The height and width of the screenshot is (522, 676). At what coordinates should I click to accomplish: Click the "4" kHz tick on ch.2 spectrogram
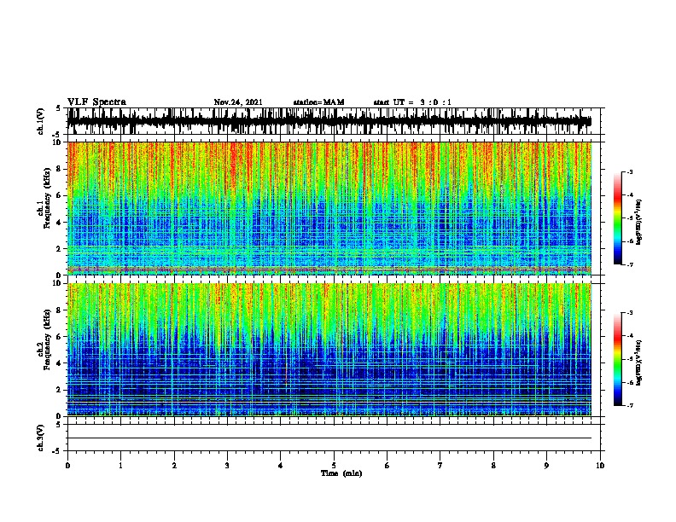tap(60, 363)
